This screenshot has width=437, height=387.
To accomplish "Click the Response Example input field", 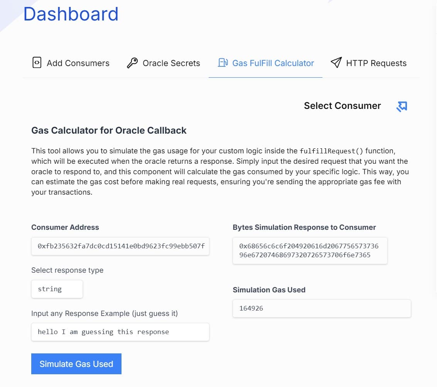I will pos(120,332).
